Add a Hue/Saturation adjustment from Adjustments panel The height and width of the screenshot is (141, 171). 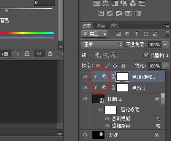(97, 3)
